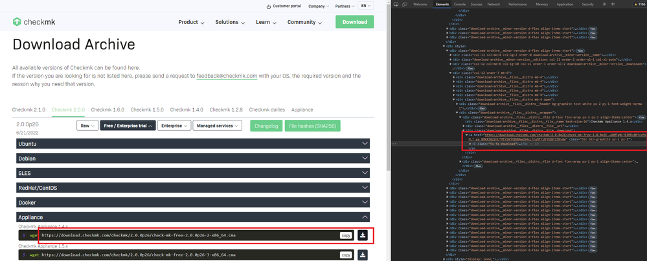647x261 pixels.
Task: Open the DevTools Security tab
Action: pyautogui.click(x=587, y=4)
